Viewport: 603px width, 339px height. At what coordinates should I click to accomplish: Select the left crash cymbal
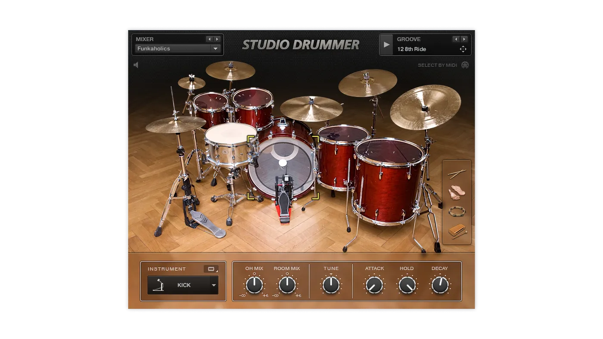pyautogui.click(x=230, y=70)
